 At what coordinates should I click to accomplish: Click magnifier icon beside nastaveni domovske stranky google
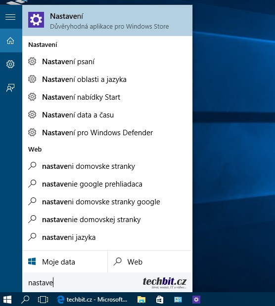click(x=32, y=201)
